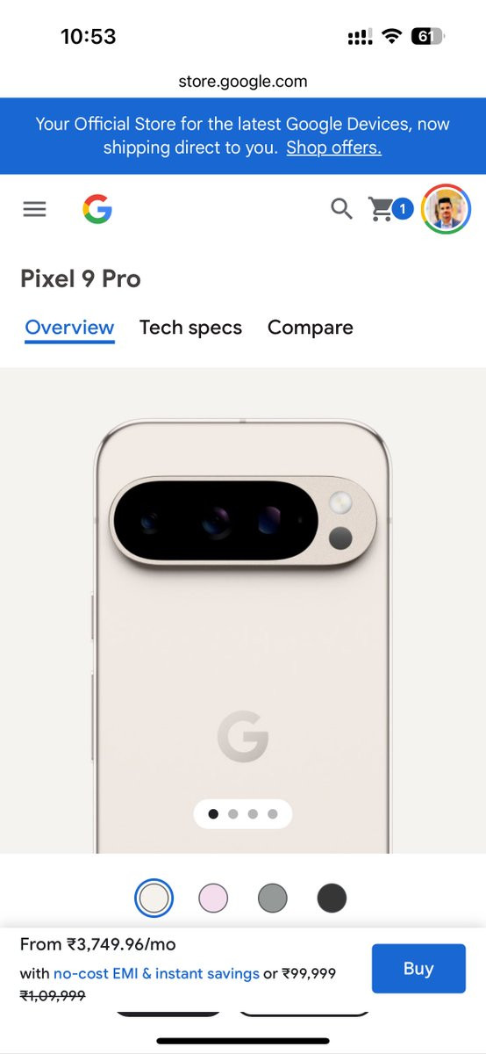
Task: Switch to the Tech specs tab
Action: point(190,328)
